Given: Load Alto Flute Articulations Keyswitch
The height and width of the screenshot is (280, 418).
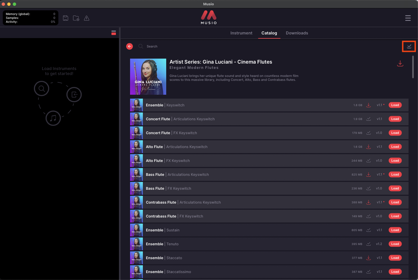Looking at the screenshot, I should (395, 147).
